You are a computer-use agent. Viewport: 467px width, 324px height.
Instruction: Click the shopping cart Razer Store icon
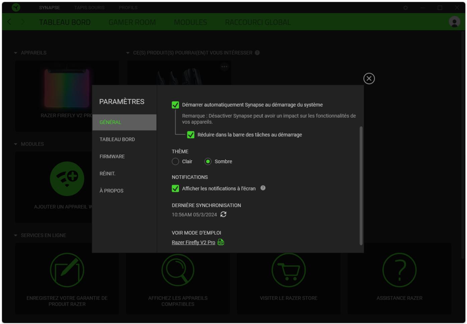[289, 270]
